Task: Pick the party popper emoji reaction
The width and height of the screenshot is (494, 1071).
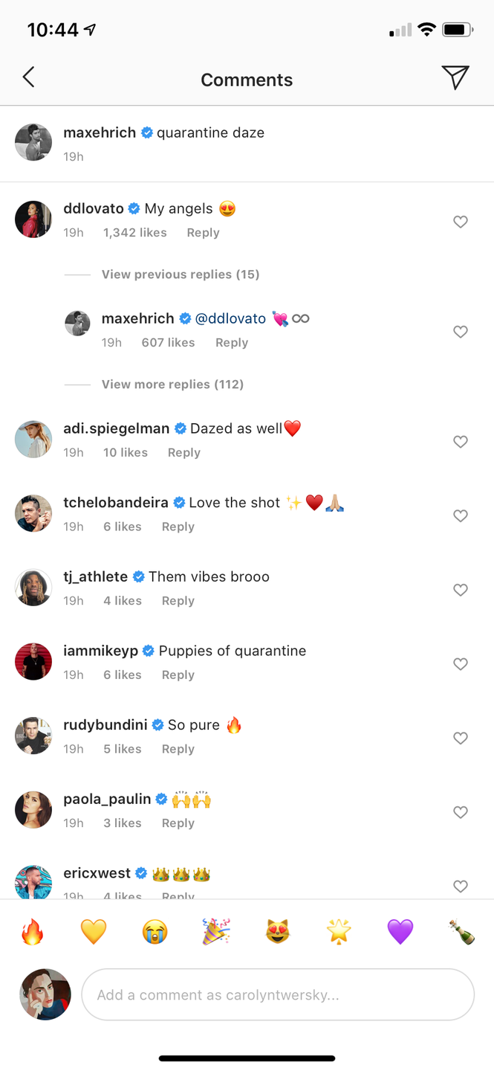Action: tap(216, 931)
